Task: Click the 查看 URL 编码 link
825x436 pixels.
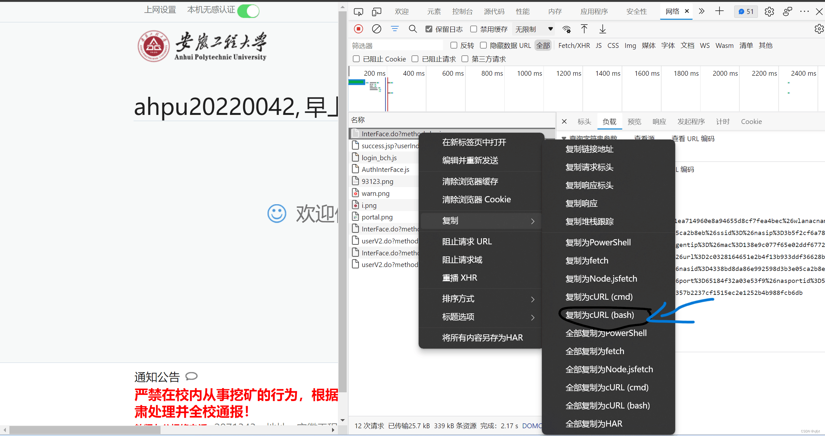Action: tap(693, 139)
